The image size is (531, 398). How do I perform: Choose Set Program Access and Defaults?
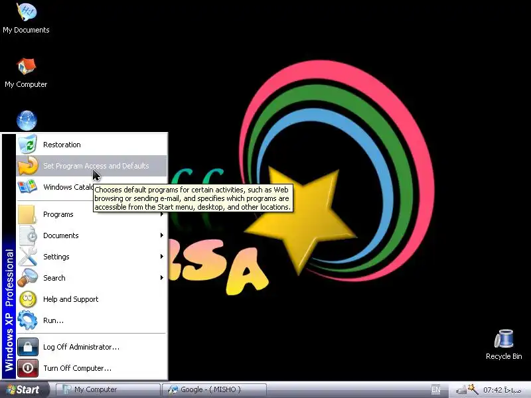[92, 166]
